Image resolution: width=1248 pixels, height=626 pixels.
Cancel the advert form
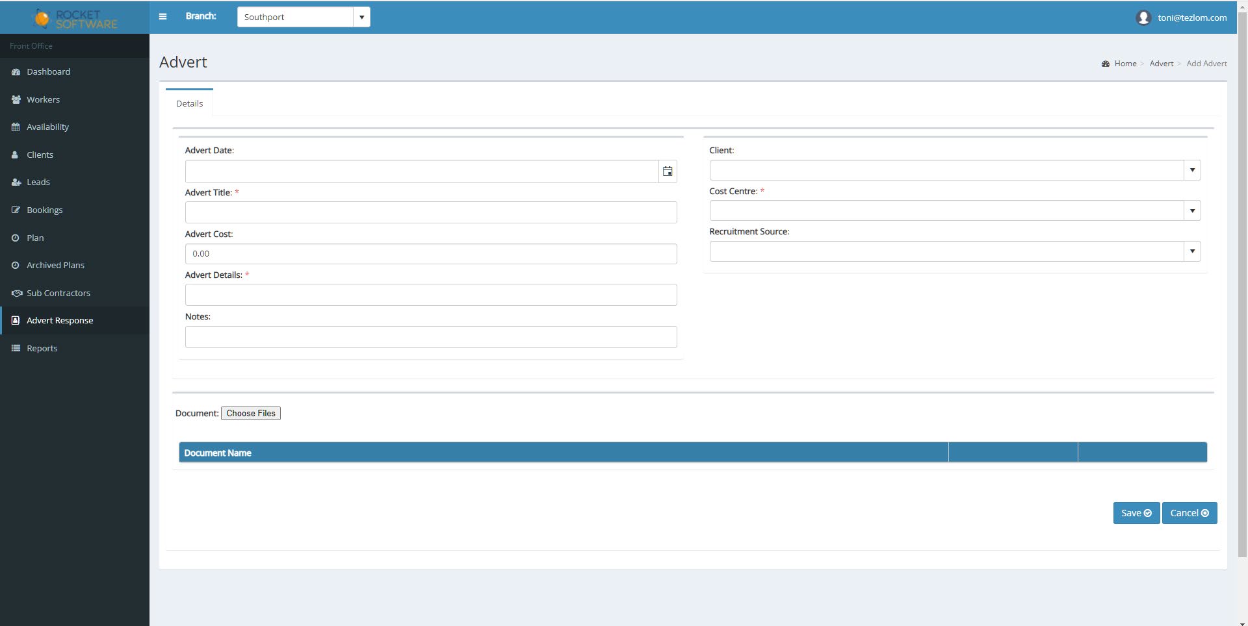click(x=1189, y=513)
